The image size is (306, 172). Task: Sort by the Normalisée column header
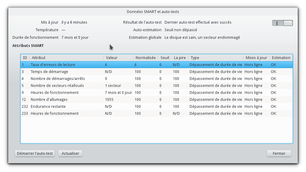tap(146, 58)
